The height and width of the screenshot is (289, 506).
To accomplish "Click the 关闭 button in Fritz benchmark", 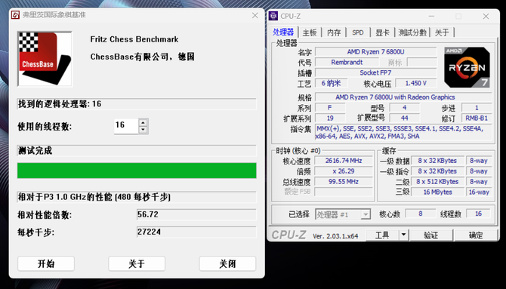I will pyautogui.click(x=227, y=264).
